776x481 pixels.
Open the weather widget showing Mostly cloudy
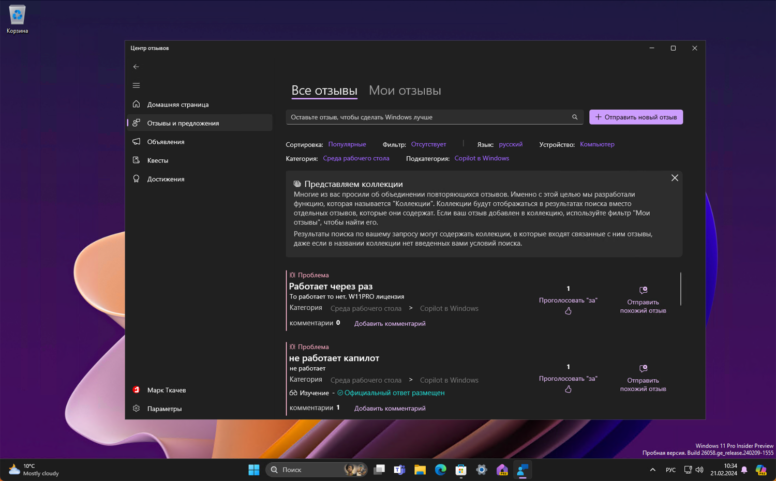[34, 470]
